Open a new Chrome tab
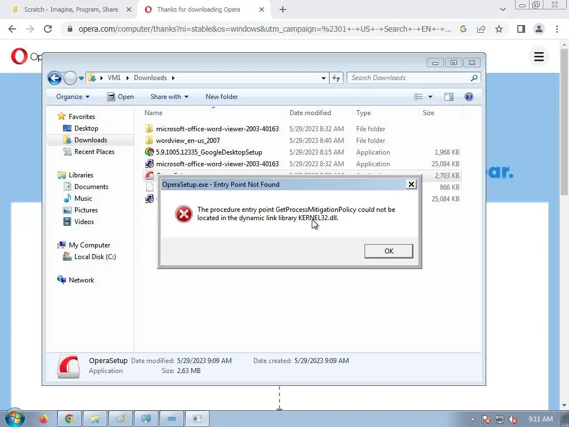Image resolution: width=569 pixels, height=427 pixels. point(283,9)
